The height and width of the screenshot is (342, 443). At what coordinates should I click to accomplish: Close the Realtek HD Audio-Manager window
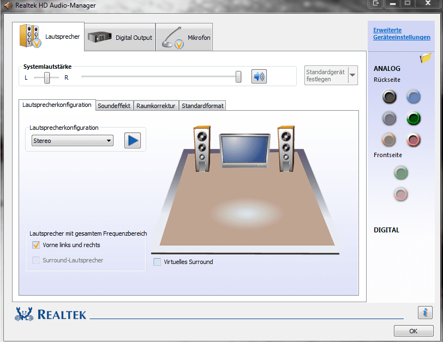[x=428, y=3]
